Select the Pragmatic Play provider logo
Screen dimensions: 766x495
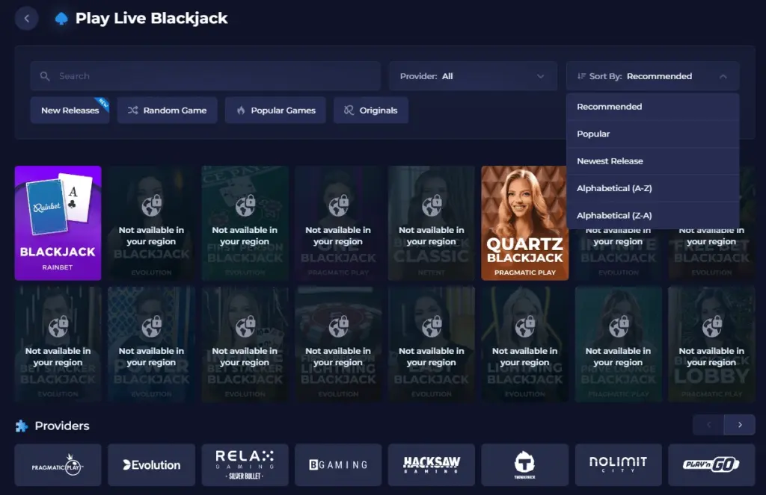tap(58, 465)
